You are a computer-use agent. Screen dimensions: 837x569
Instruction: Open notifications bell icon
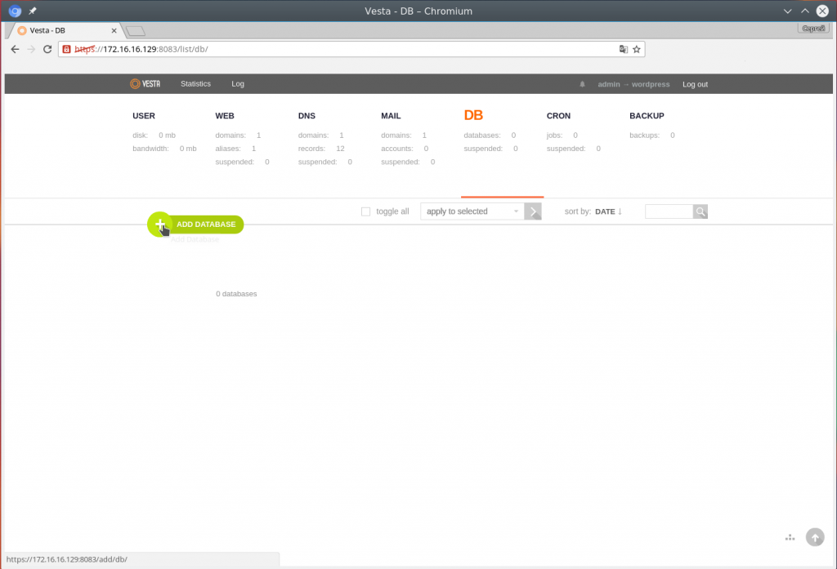pyautogui.click(x=582, y=84)
